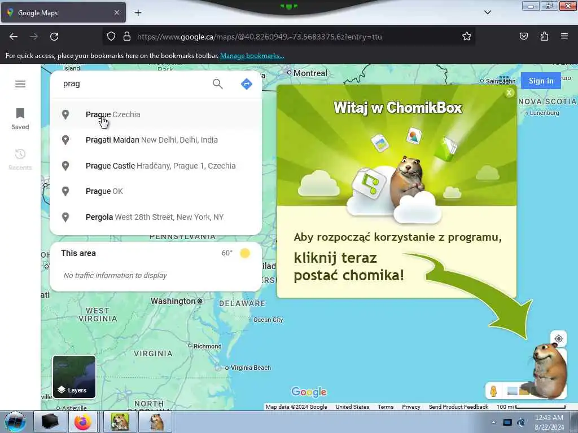Open the Google Maps hamburger menu

click(20, 84)
